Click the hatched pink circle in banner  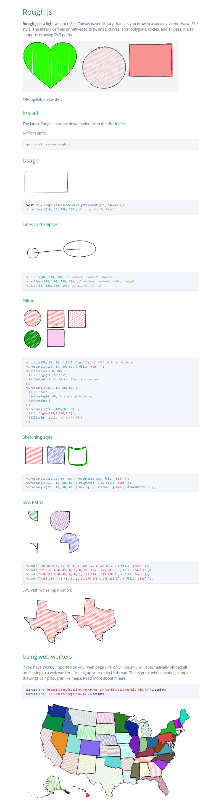104,67
